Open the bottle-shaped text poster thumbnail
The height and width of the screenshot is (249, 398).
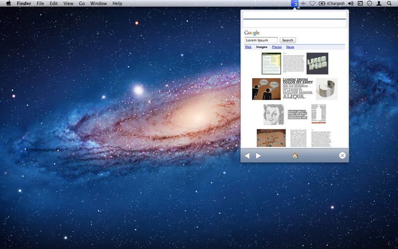(319, 114)
